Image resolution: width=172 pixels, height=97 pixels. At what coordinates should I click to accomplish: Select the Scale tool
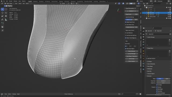pyautogui.click(x=2, y=16)
